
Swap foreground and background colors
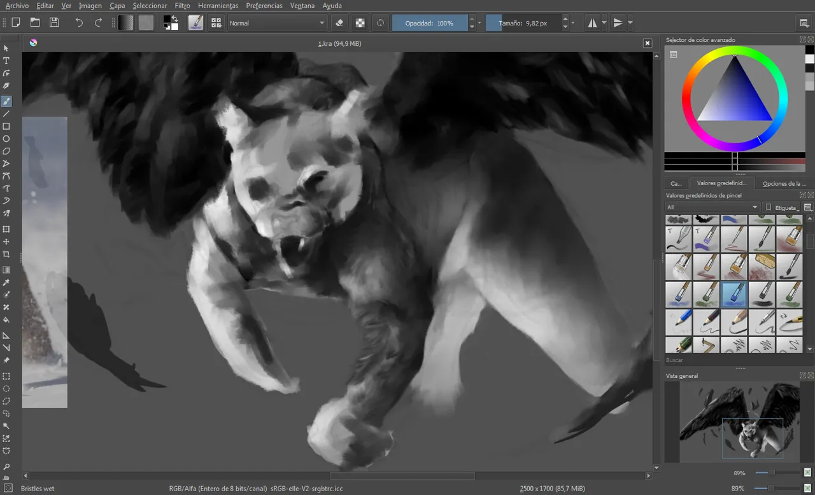coord(174,19)
